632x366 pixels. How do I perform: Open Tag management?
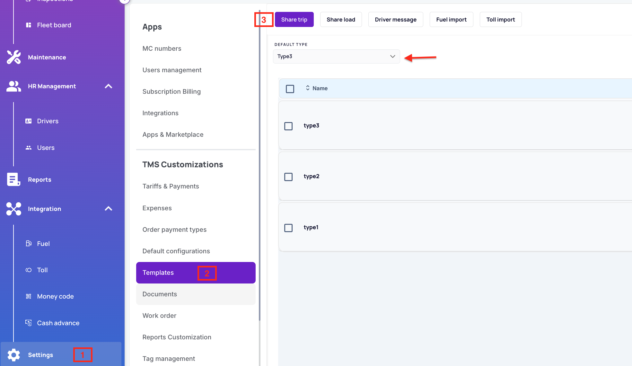point(169,359)
